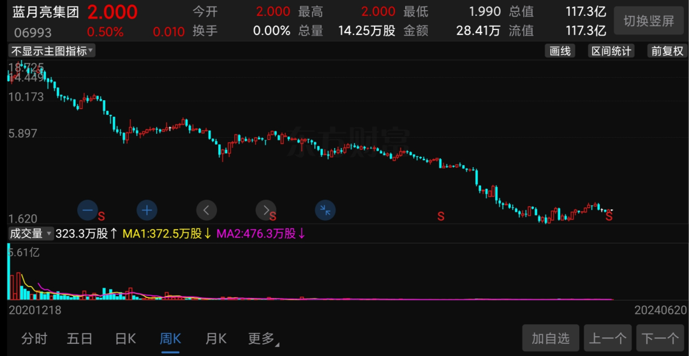Click 加自选 to add to watchlist
Screen dimensions: 689x356
tap(551, 338)
